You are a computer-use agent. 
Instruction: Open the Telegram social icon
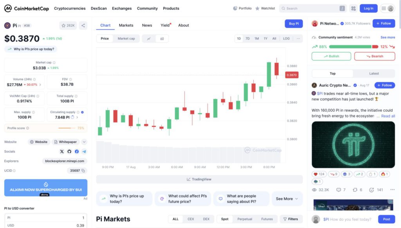[x=84, y=151]
